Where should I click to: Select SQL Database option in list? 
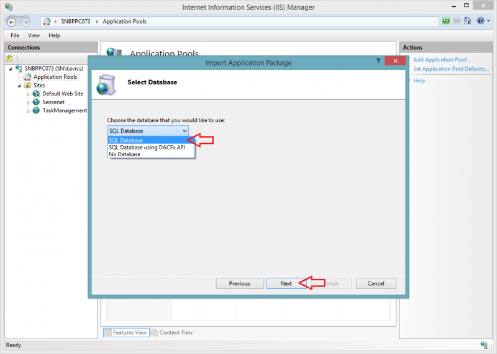pyautogui.click(x=148, y=140)
